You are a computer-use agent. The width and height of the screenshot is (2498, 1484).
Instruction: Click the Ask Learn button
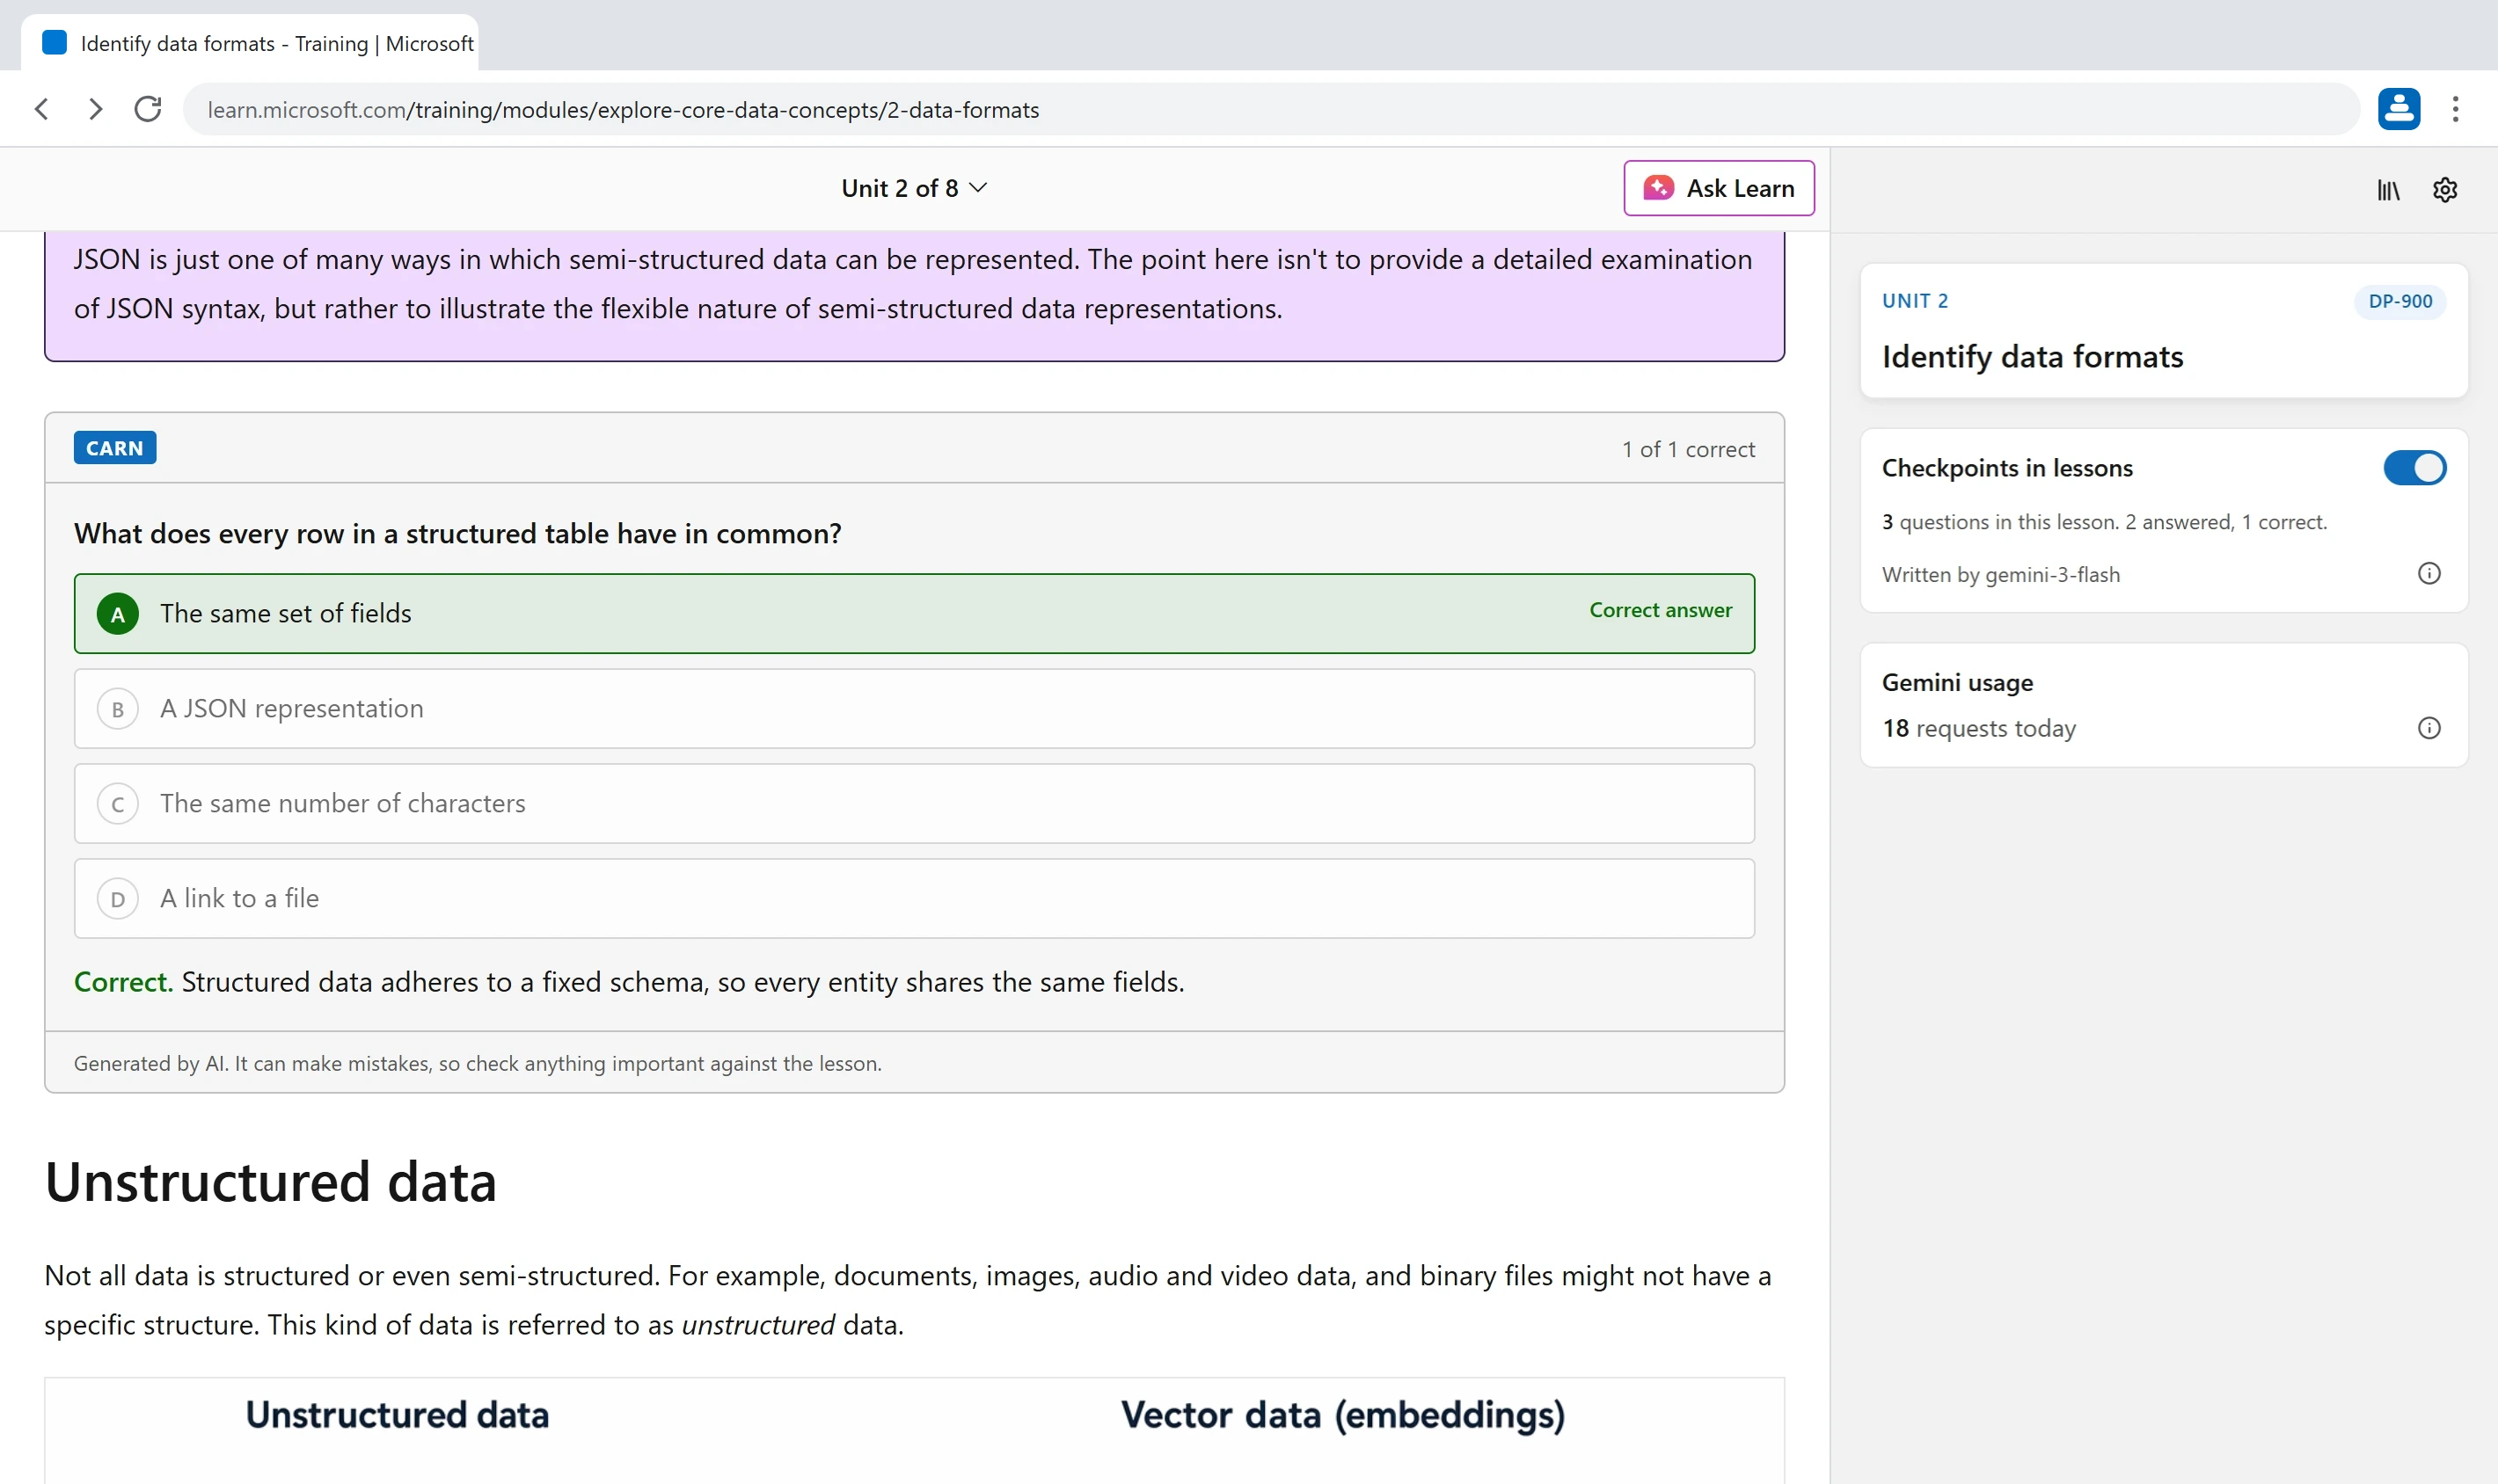pyautogui.click(x=1718, y=188)
